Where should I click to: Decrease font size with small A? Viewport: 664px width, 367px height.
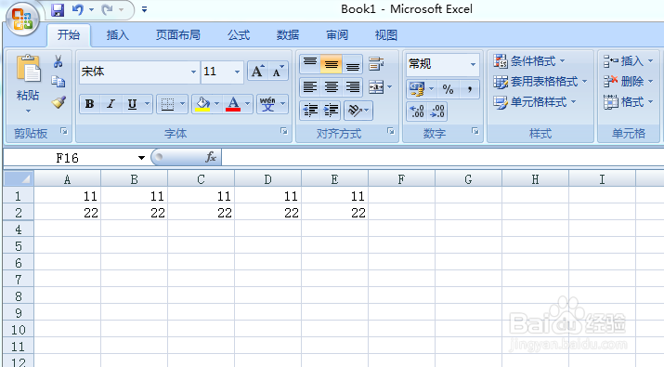point(278,72)
